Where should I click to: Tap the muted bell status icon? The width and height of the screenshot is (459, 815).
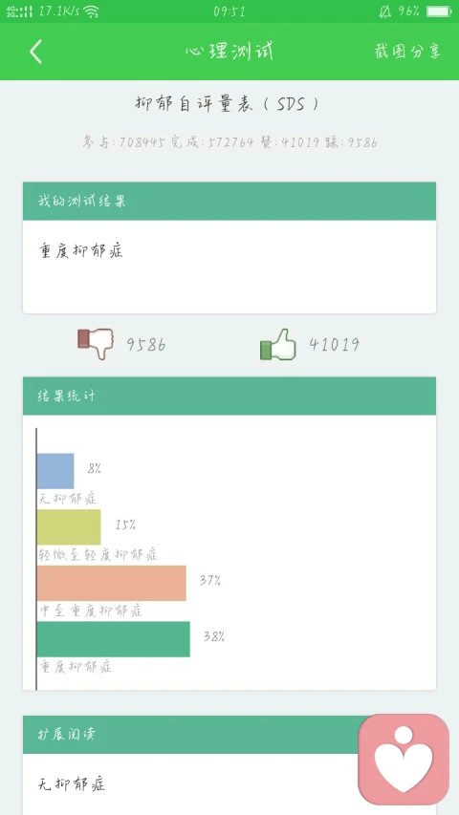[x=384, y=11]
